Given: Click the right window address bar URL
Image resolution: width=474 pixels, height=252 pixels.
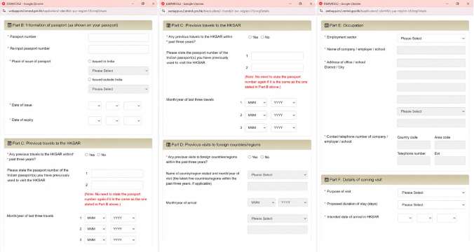Looking at the screenshot, I should pyautogui.click(x=376, y=11).
